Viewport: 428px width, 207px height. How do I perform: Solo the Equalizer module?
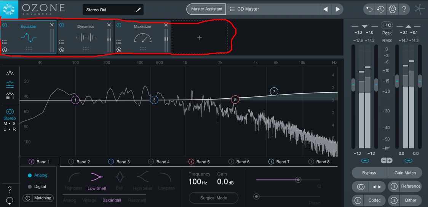(x=5, y=50)
